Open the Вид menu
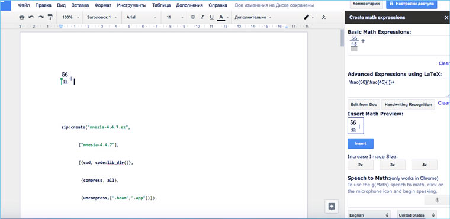Viewport: 450px width, 219px height. click(x=62, y=5)
